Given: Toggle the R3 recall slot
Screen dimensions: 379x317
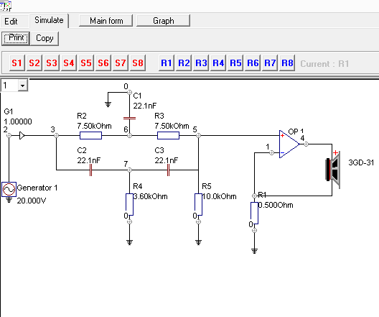Looking at the screenshot, I should [201, 63].
